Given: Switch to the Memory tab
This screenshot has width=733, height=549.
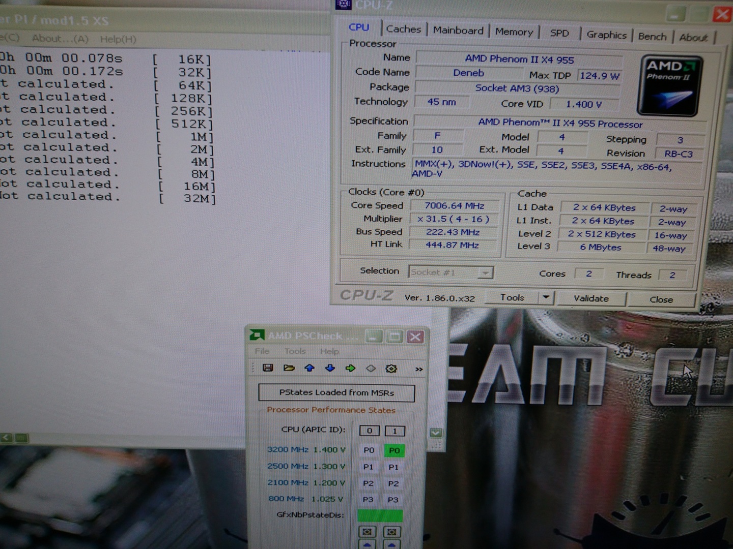Looking at the screenshot, I should pyautogui.click(x=514, y=32).
